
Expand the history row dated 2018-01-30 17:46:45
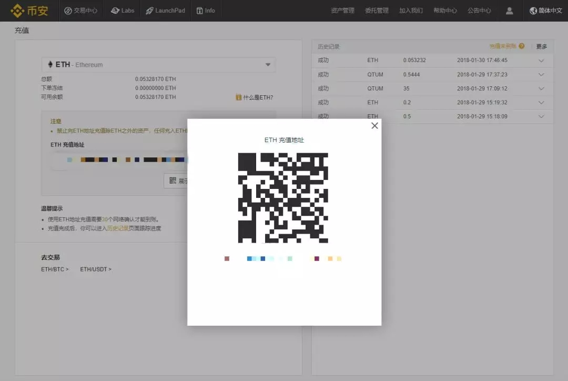click(541, 61)
